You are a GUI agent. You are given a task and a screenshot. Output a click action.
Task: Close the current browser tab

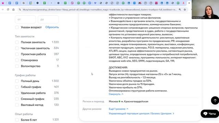click(x=189, y=3)
